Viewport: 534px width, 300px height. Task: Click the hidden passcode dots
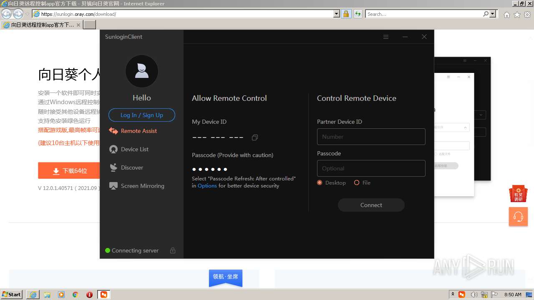210,169
